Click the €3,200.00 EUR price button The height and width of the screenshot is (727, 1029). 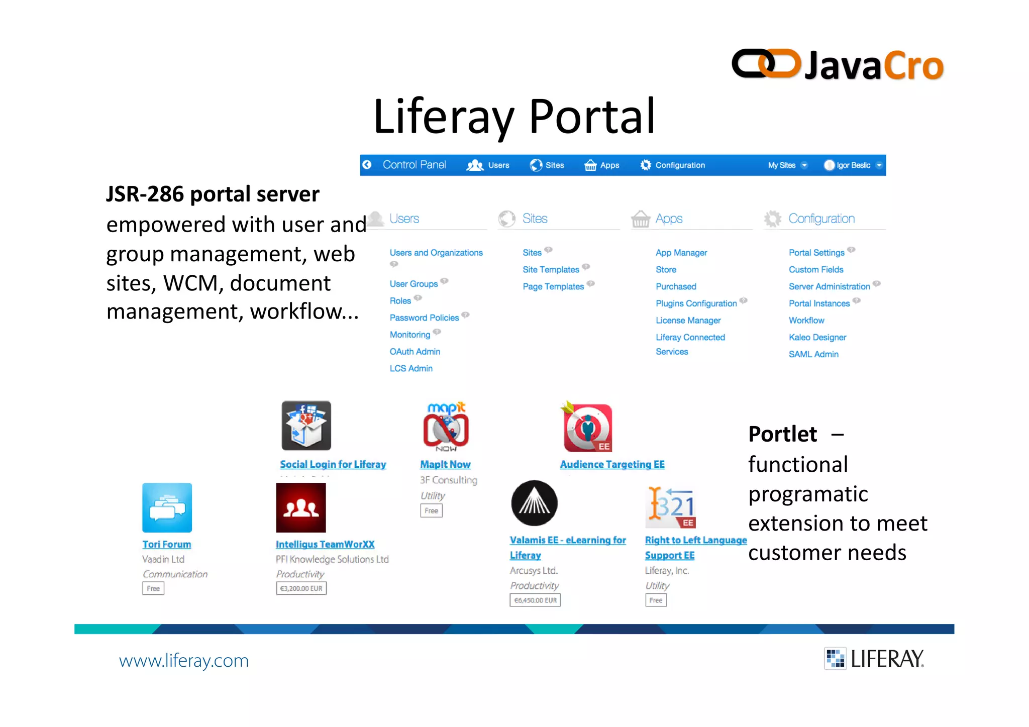(301, 588)
